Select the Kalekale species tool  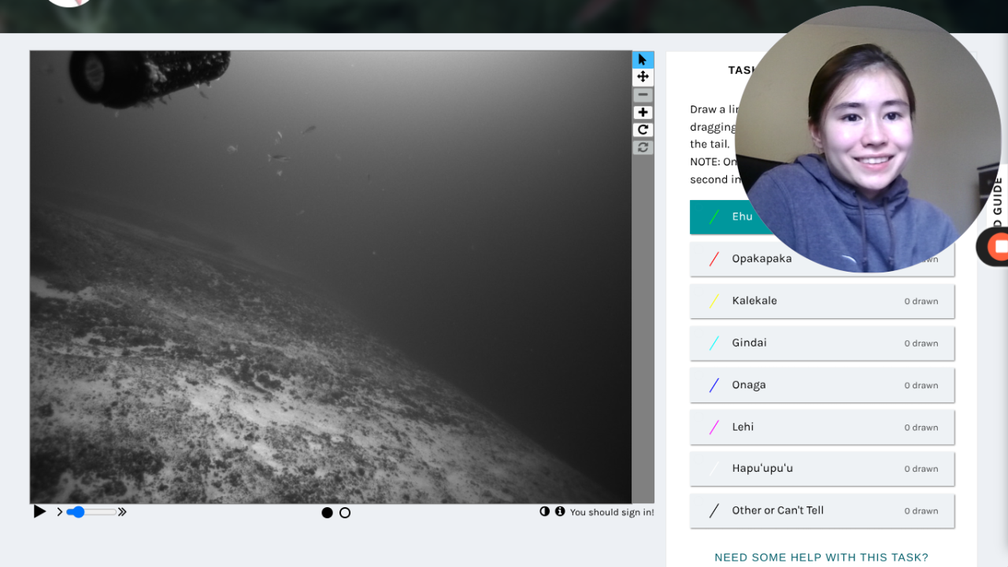point(822,301)
